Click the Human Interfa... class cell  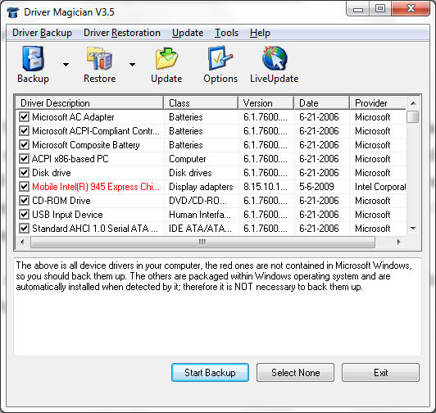click(200, 215)
